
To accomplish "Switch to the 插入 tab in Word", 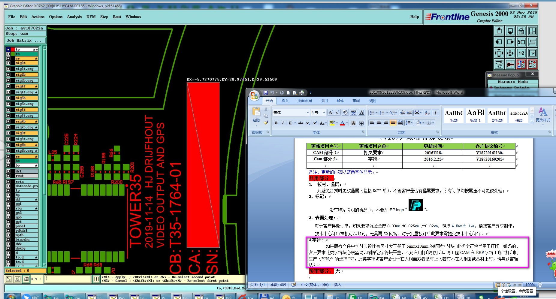I will [x=285, y=101].
